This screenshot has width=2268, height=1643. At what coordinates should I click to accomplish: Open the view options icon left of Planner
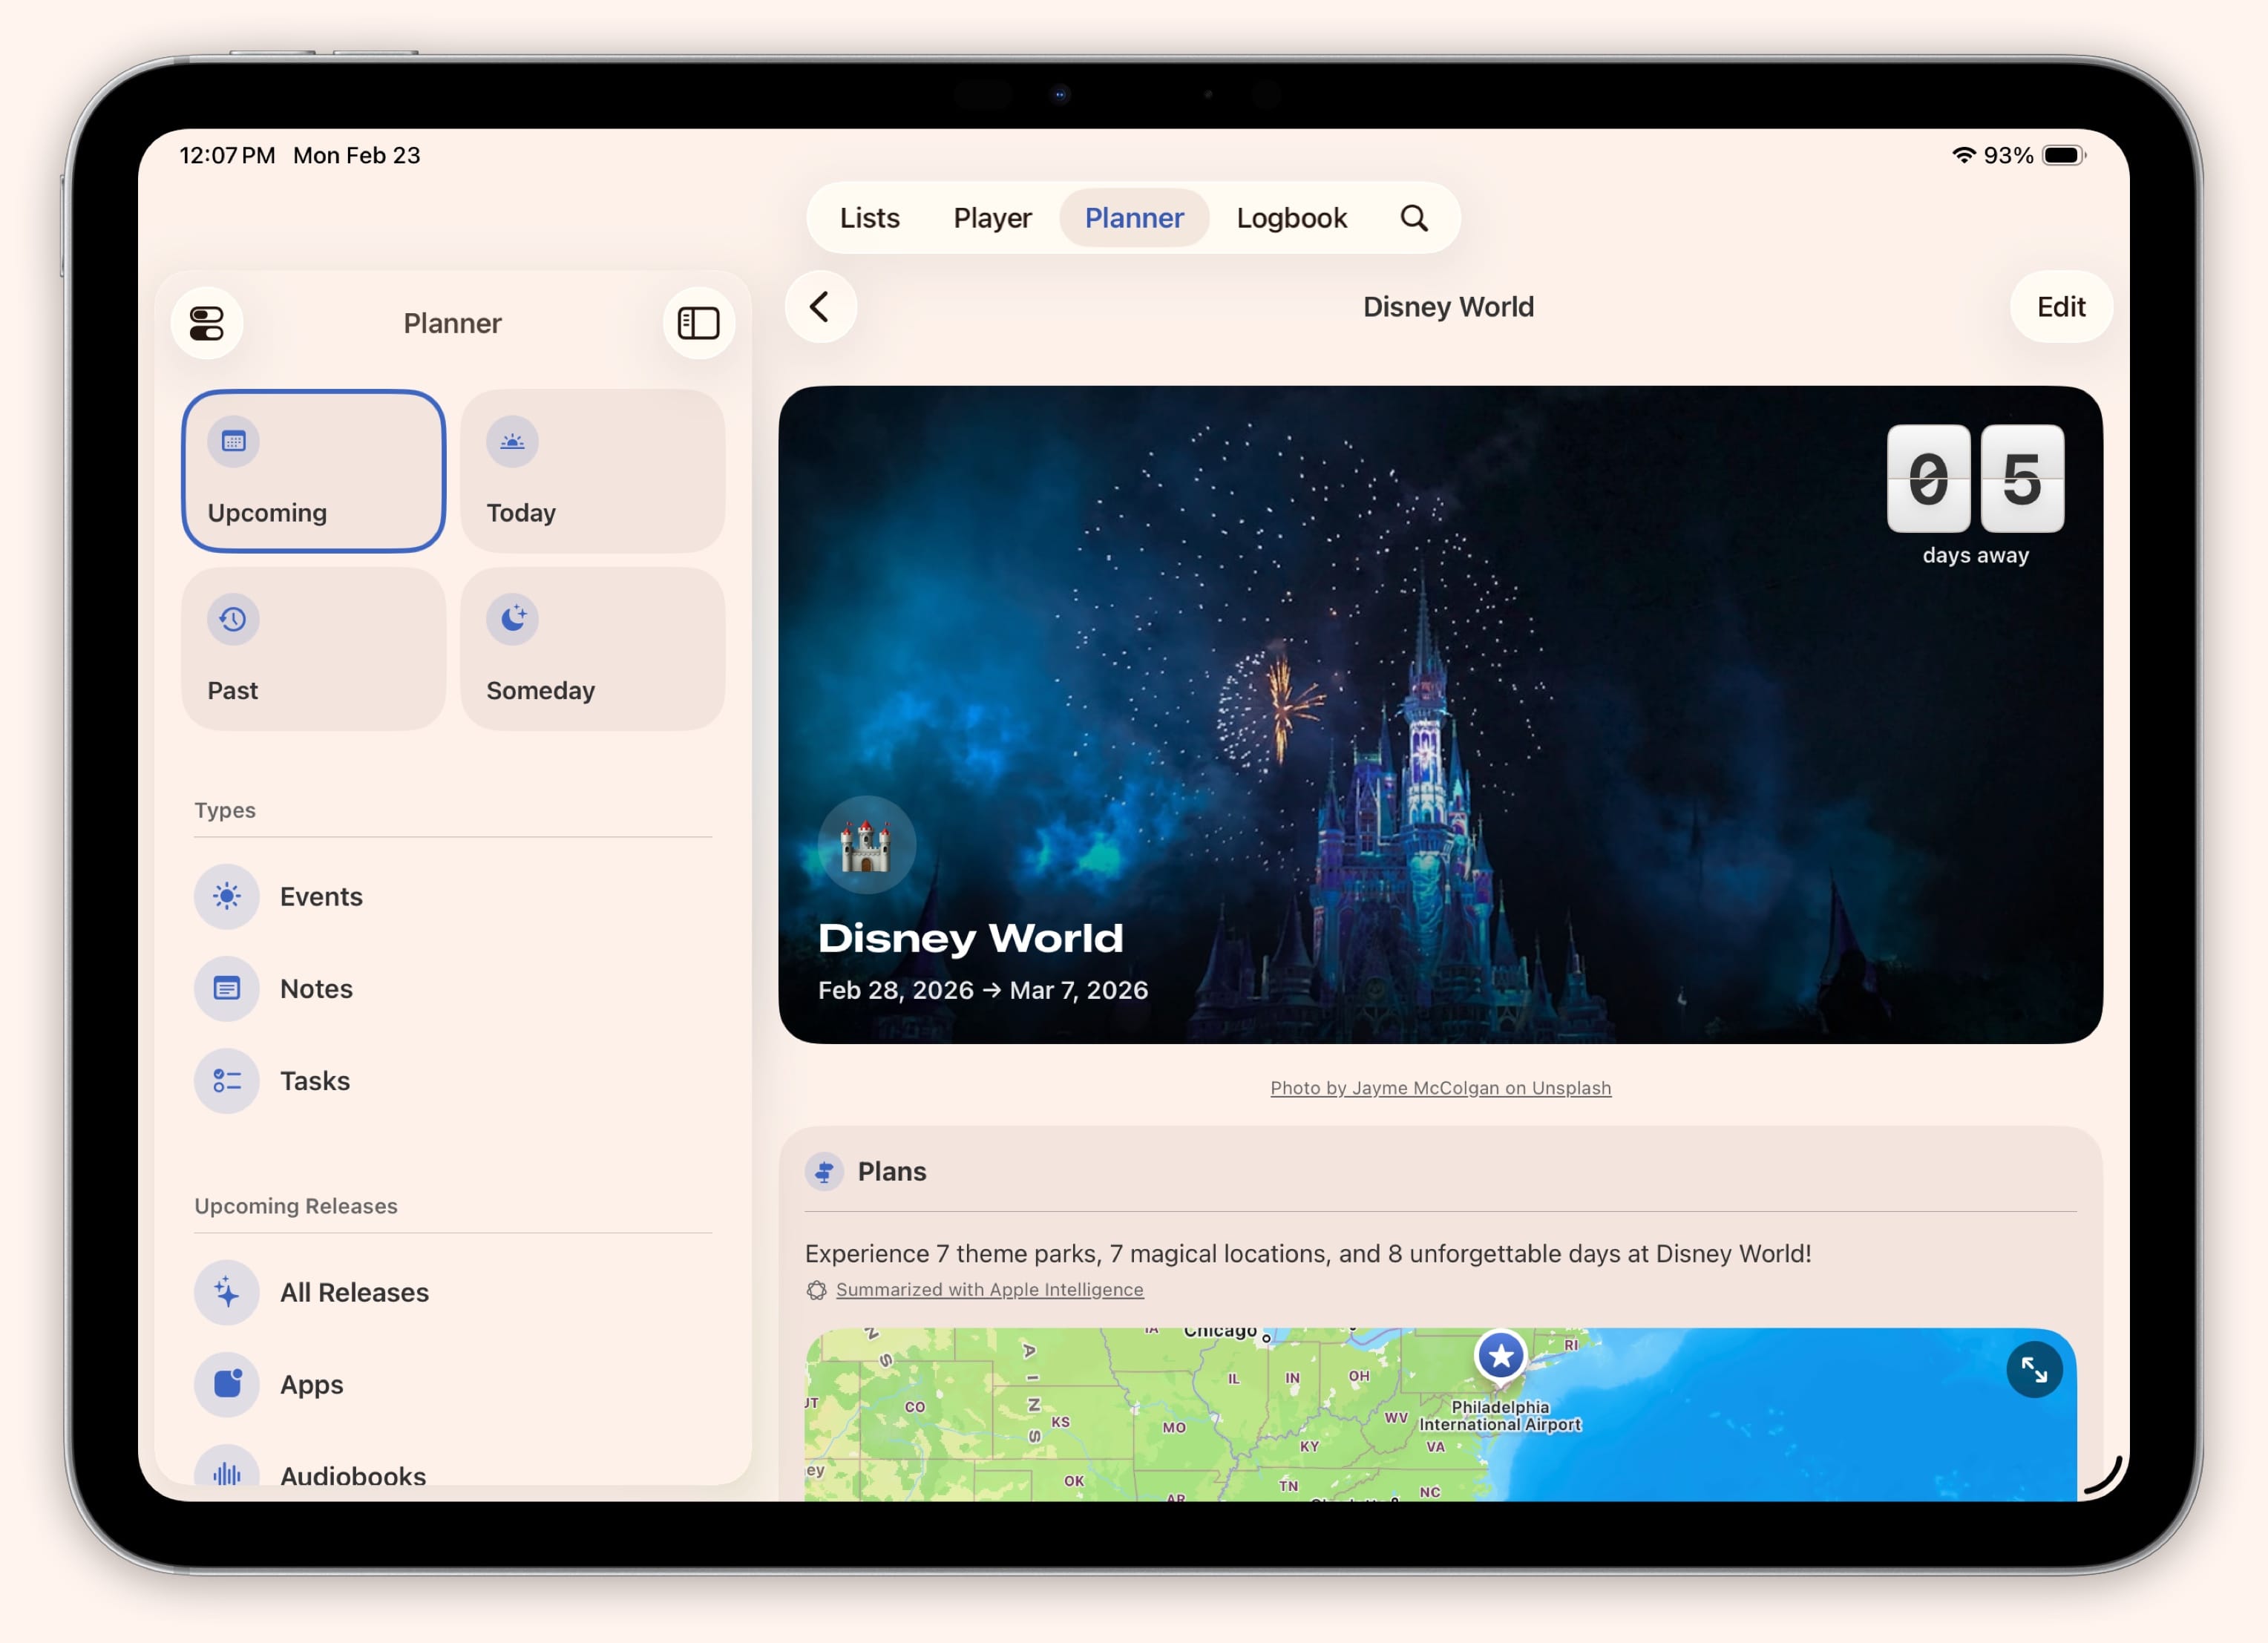coord(207,322)
